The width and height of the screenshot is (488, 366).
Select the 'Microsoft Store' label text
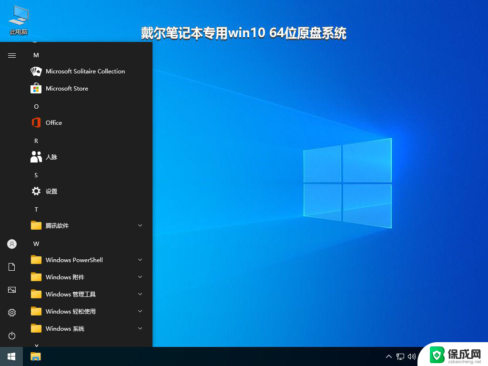[x=67, y=88]
